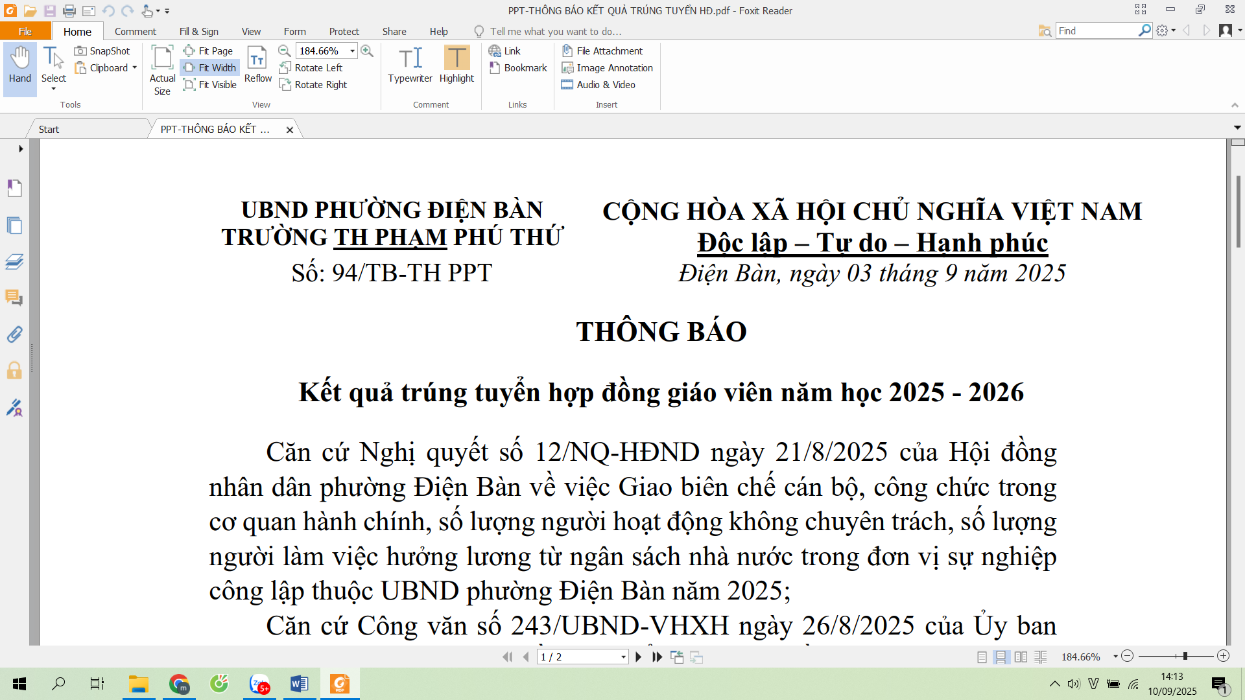Toggle Fit Width view mode

pos(210,67)
